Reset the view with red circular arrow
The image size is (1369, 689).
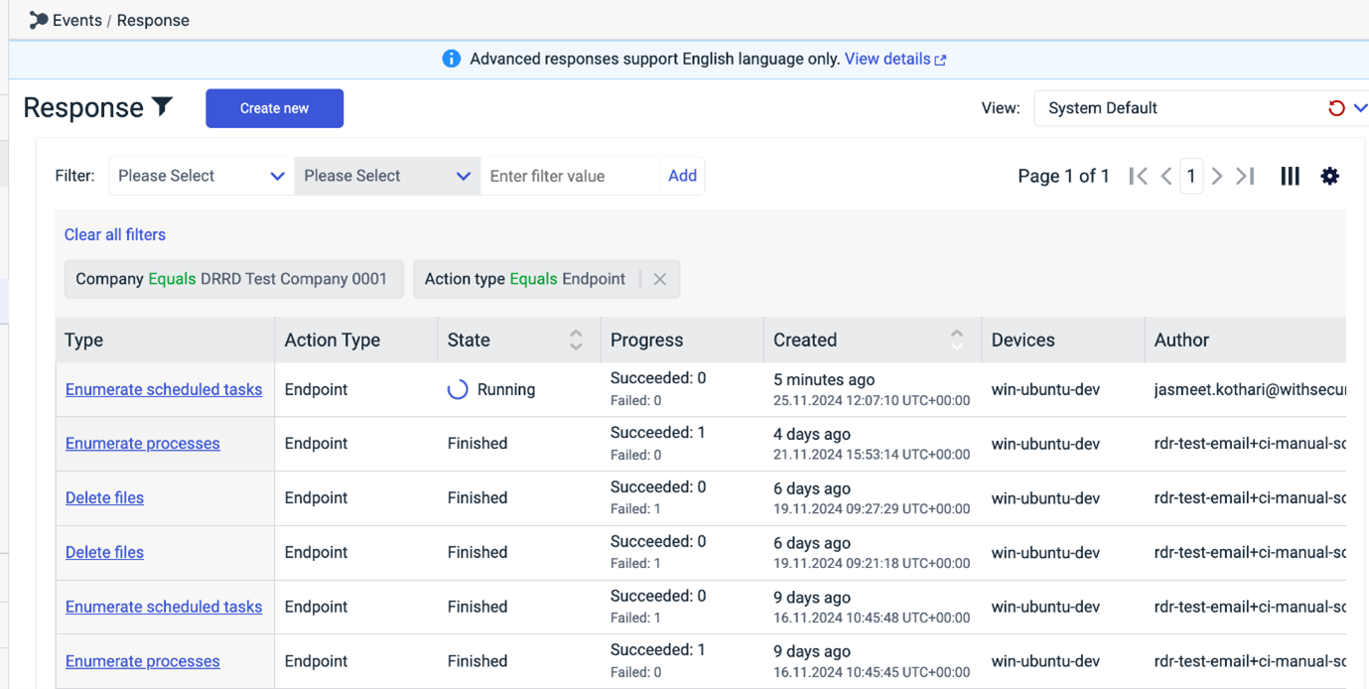1336,108
